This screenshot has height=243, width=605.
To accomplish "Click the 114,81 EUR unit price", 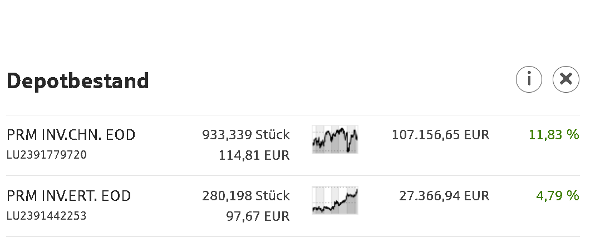I will point(255,155).
